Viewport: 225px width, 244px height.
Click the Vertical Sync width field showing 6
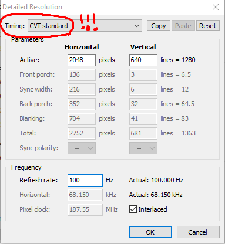[x=143, y=89]
